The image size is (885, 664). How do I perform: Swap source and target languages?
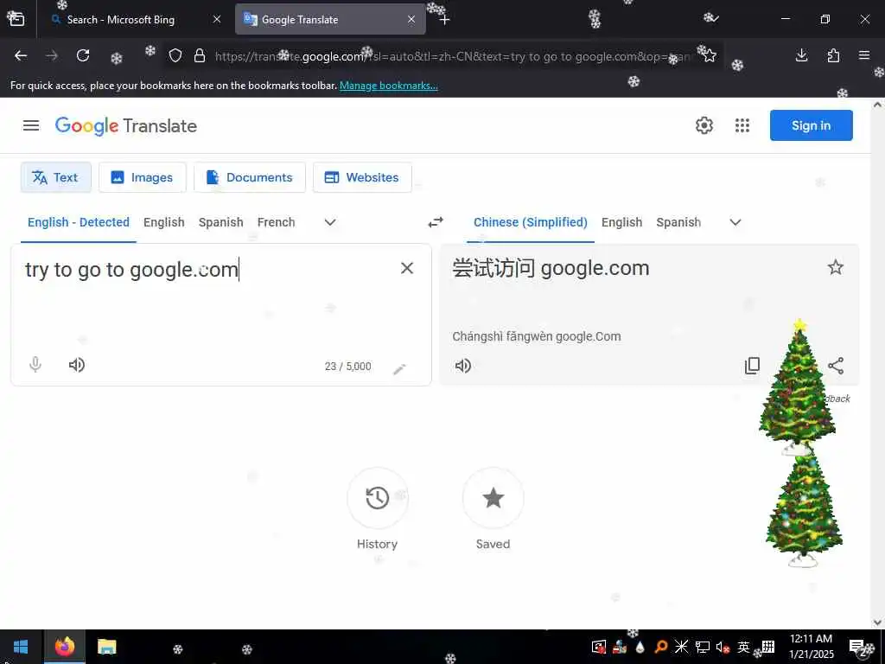(x=436, y=222)
